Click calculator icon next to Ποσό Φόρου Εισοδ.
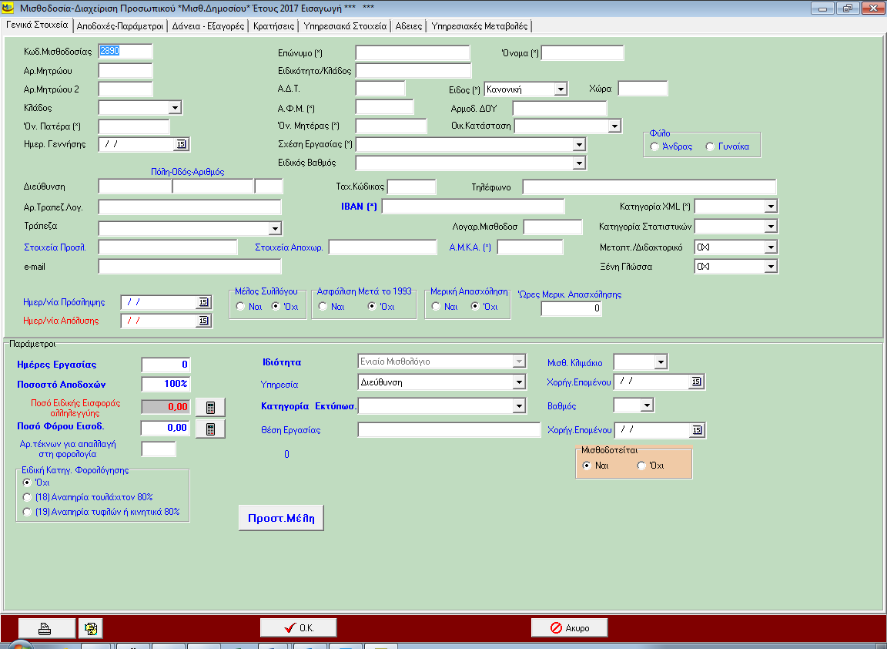 [x=210, y=428]
